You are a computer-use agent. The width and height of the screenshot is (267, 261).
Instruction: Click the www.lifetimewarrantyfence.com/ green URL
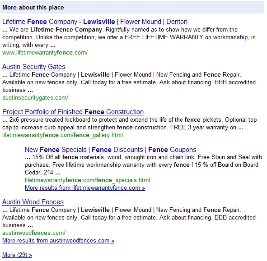[45, 53]
